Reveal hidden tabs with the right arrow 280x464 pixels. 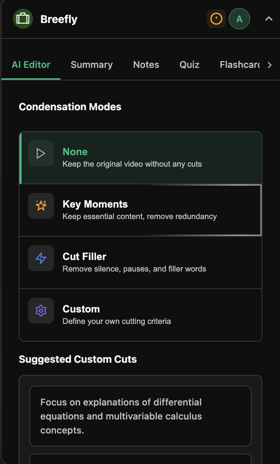tap(270, 65)
